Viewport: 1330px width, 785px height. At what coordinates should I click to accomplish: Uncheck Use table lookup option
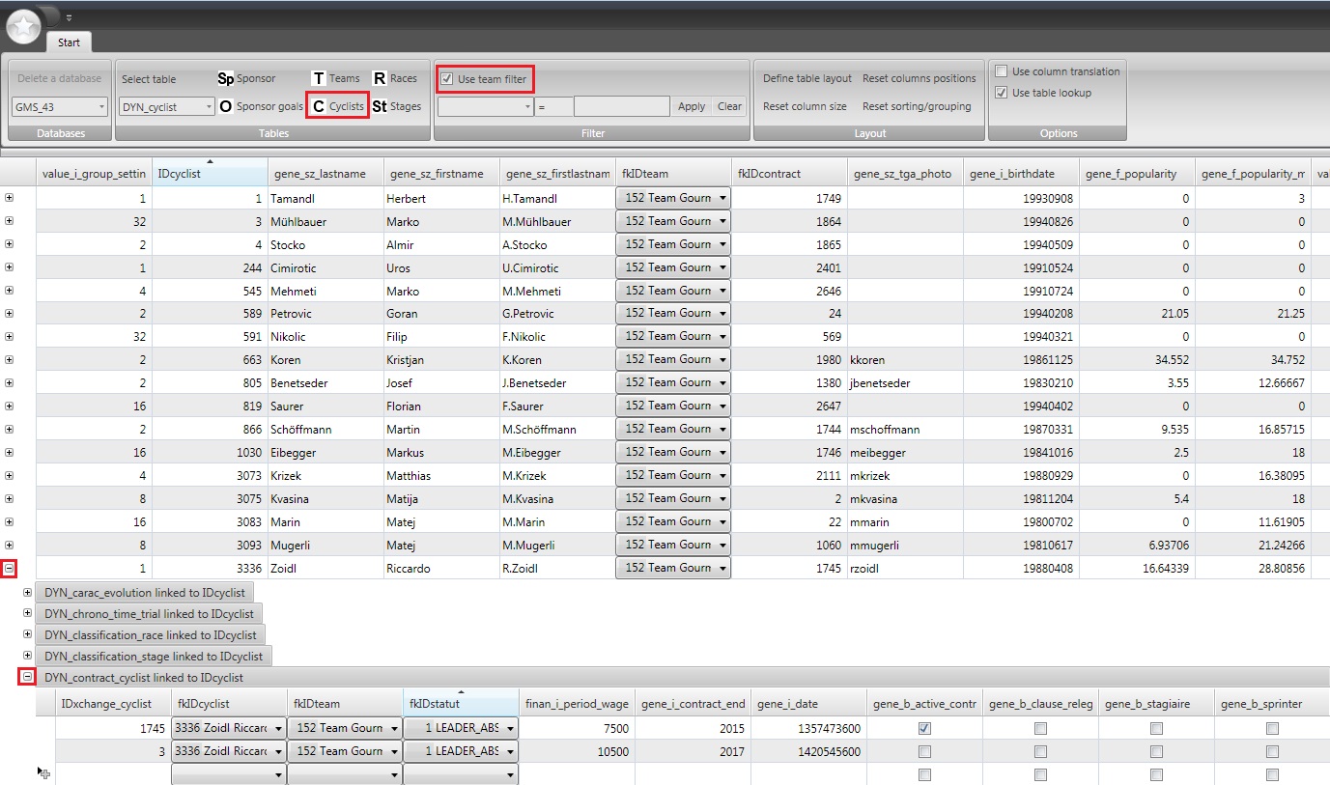pyautogui.click(x=1002, y=93)
